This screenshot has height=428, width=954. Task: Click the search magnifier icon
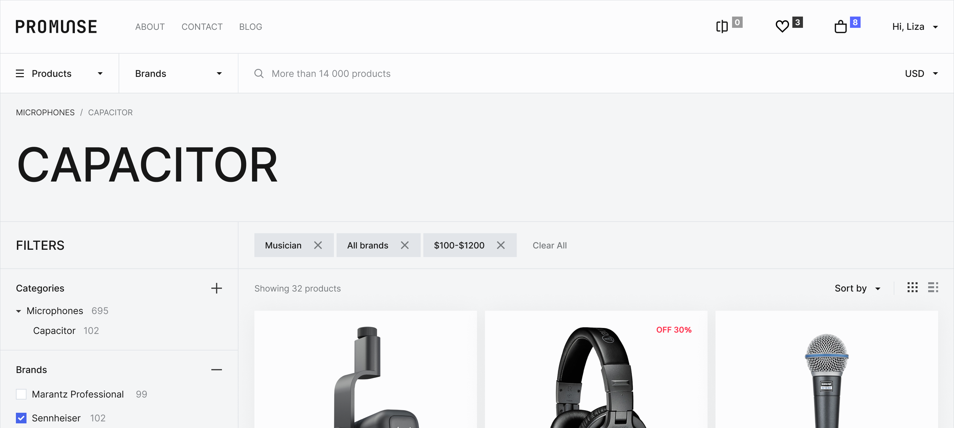point(259,74)
